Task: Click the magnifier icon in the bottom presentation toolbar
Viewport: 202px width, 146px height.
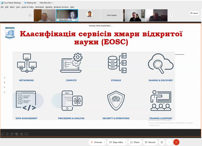Action: click(x=21, y=134)
